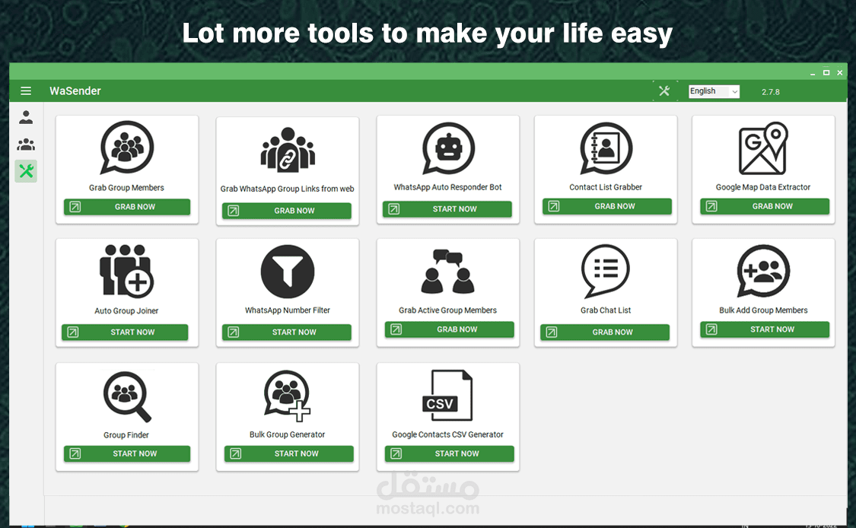Maximize the WaSender window
The image size is (856, 528).
[826, 72]
